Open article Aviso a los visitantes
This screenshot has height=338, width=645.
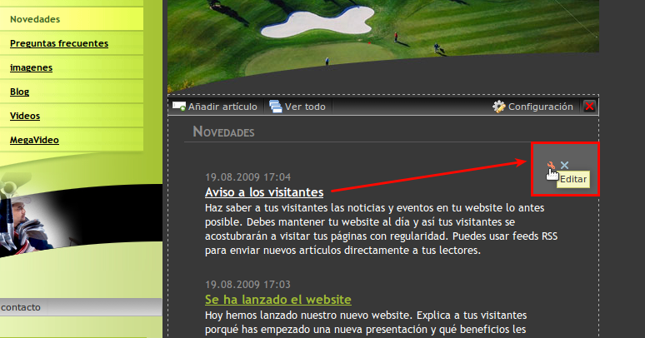click(x=264, y=192)
